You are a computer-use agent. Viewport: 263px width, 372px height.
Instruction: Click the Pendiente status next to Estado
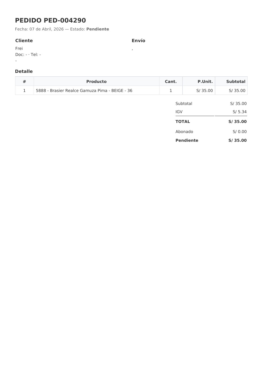97,29
